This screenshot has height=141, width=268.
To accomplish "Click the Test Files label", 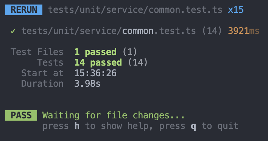I will coord(37,52).
